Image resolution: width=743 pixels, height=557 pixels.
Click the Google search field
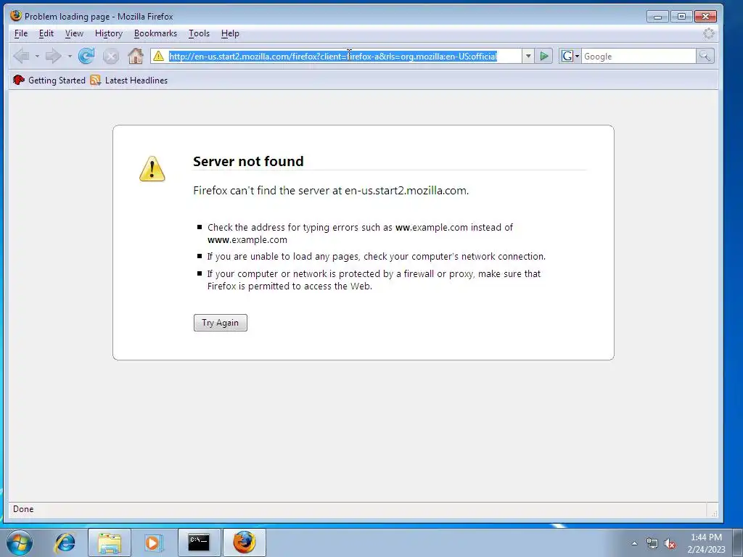click(639, 56)
